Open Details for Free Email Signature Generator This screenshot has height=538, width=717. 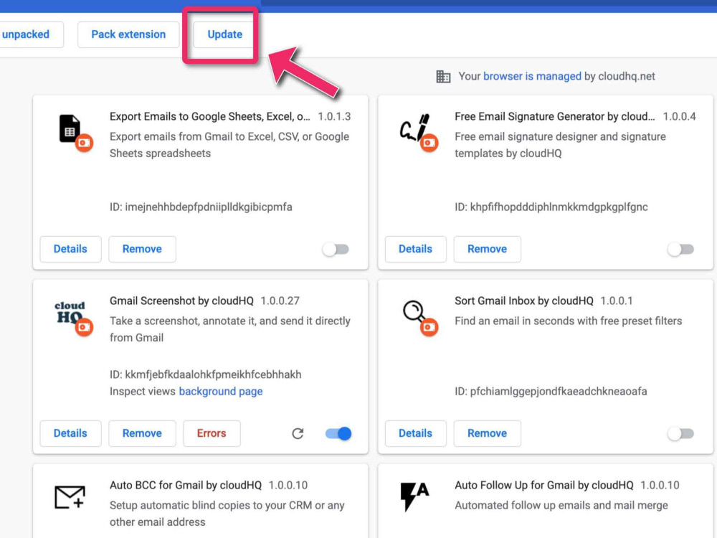pos(415,249)
